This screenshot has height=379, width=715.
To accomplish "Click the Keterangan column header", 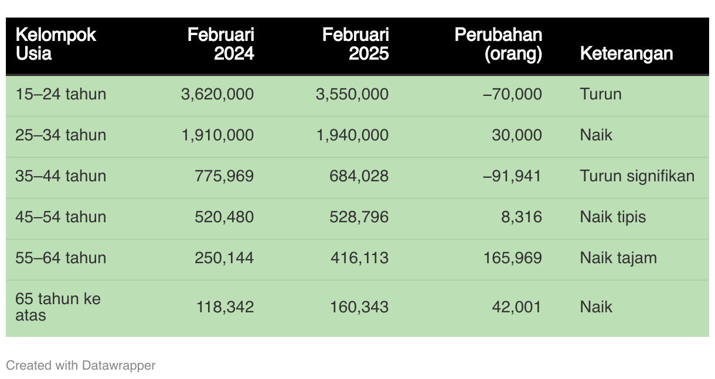I will (x=626, y=53).
